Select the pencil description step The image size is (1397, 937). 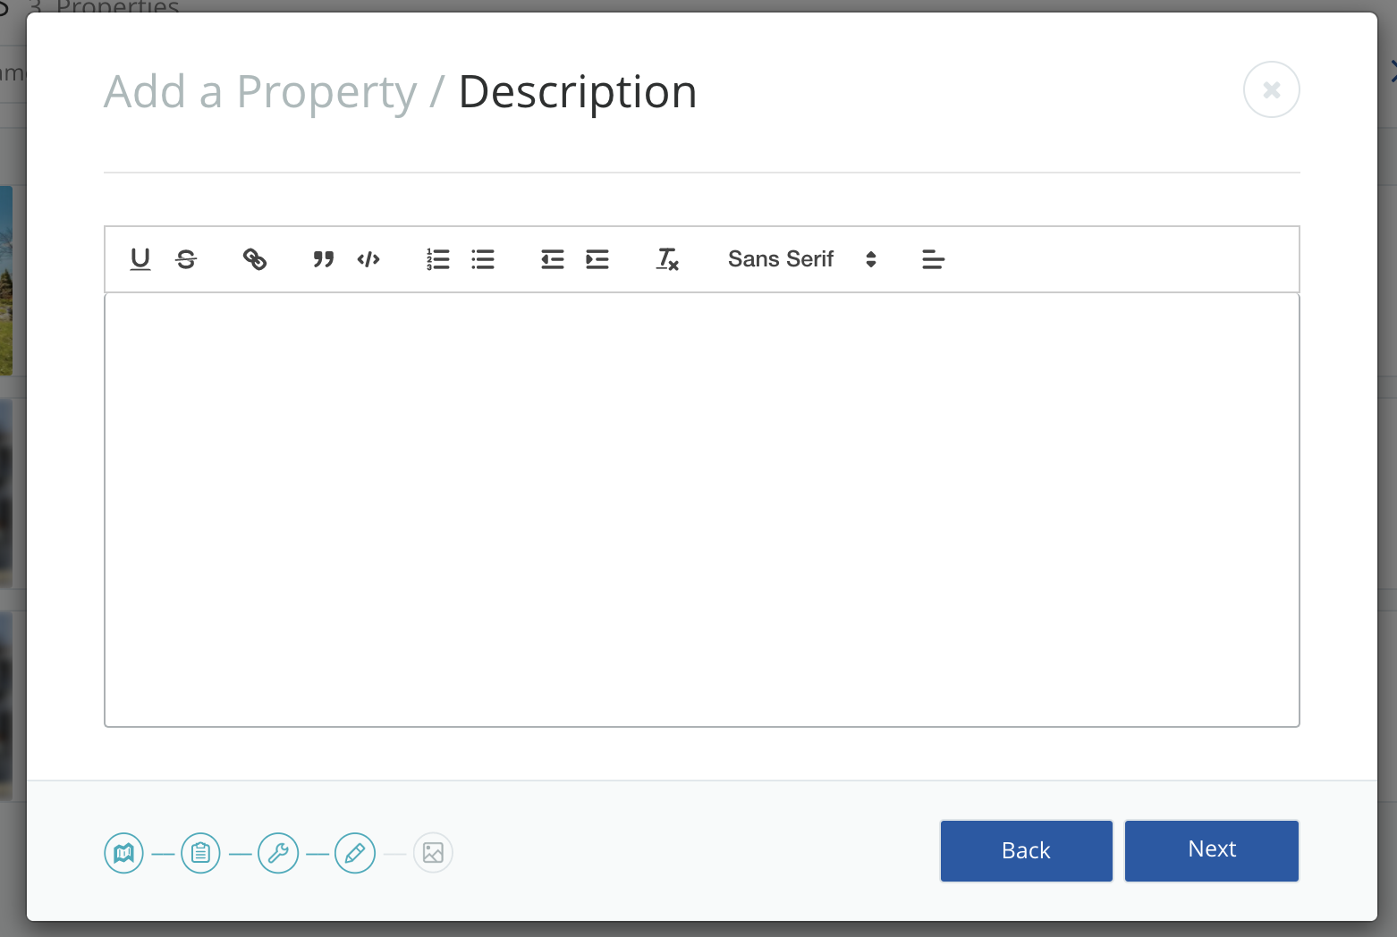pyautogui.click(x=355, y=853)
